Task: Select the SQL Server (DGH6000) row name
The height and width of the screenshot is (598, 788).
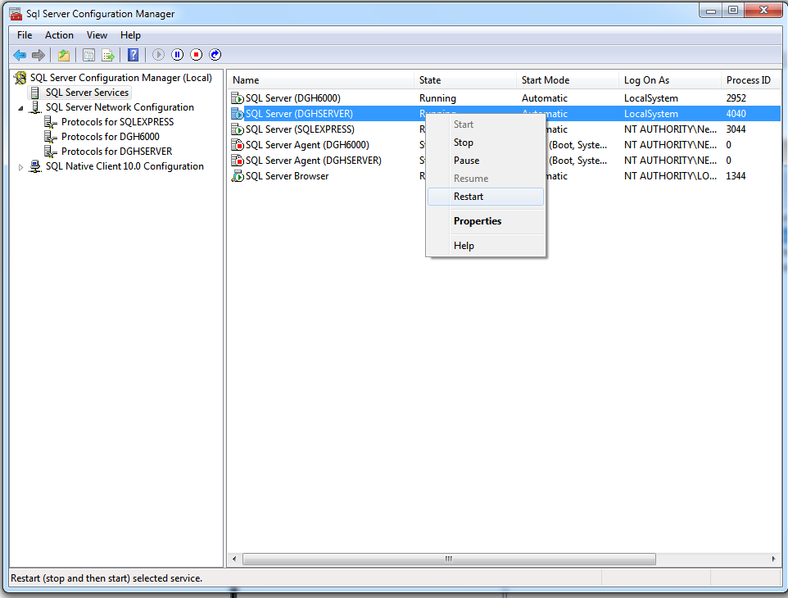Action: [293, 98]
